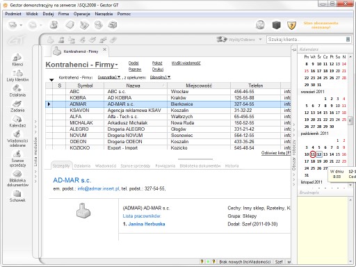Select the KSAVON row in the table

[x=168, y=111]
